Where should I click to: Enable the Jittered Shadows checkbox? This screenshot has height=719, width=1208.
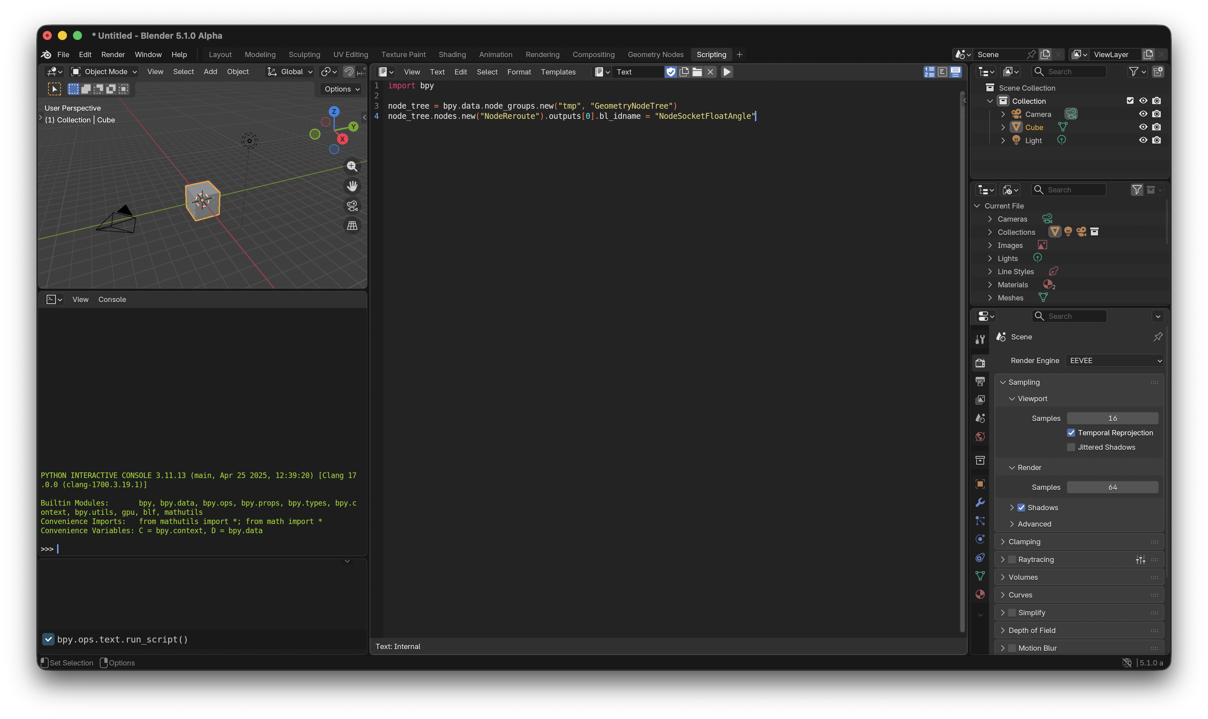(x=1071, y=447)
